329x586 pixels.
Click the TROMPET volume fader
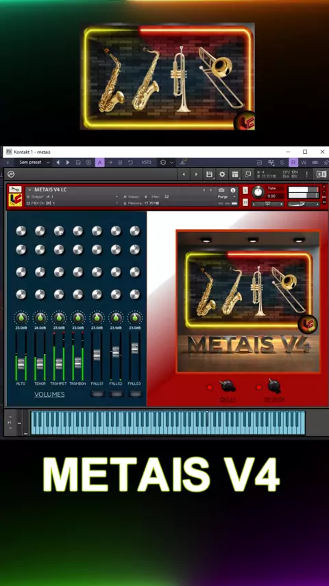[x=59, y=363]
